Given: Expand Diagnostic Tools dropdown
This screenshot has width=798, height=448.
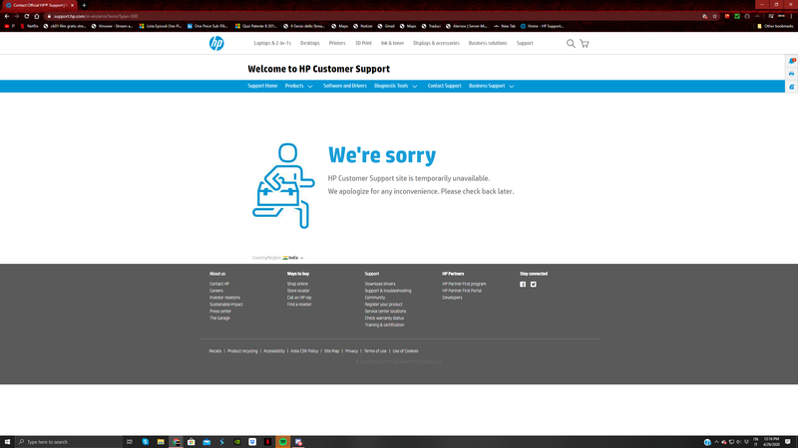Looking at the screenshot, I should coord(395,86).
